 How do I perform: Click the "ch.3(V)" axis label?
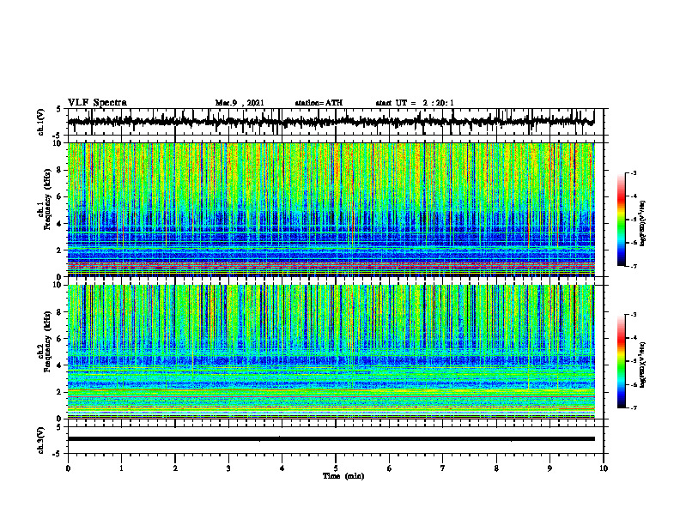(40, 440)
